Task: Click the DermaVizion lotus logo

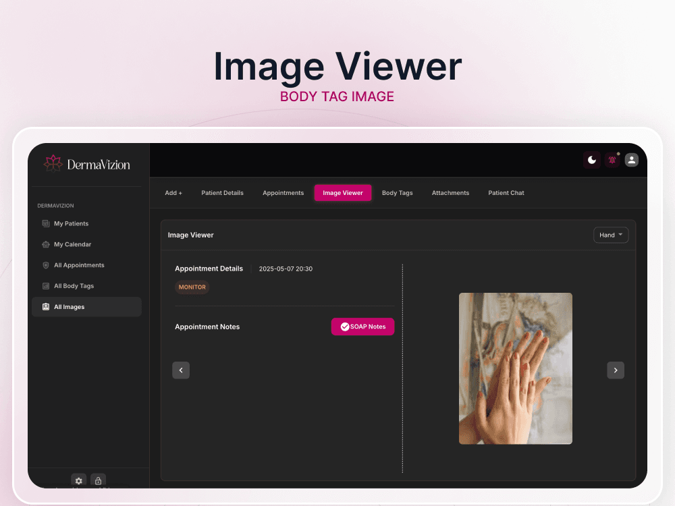Action: tap(53, 163)
